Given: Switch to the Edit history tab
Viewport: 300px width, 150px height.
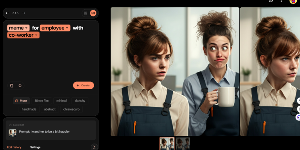Looking at the screenshot, I should click(x=14, y=147).
